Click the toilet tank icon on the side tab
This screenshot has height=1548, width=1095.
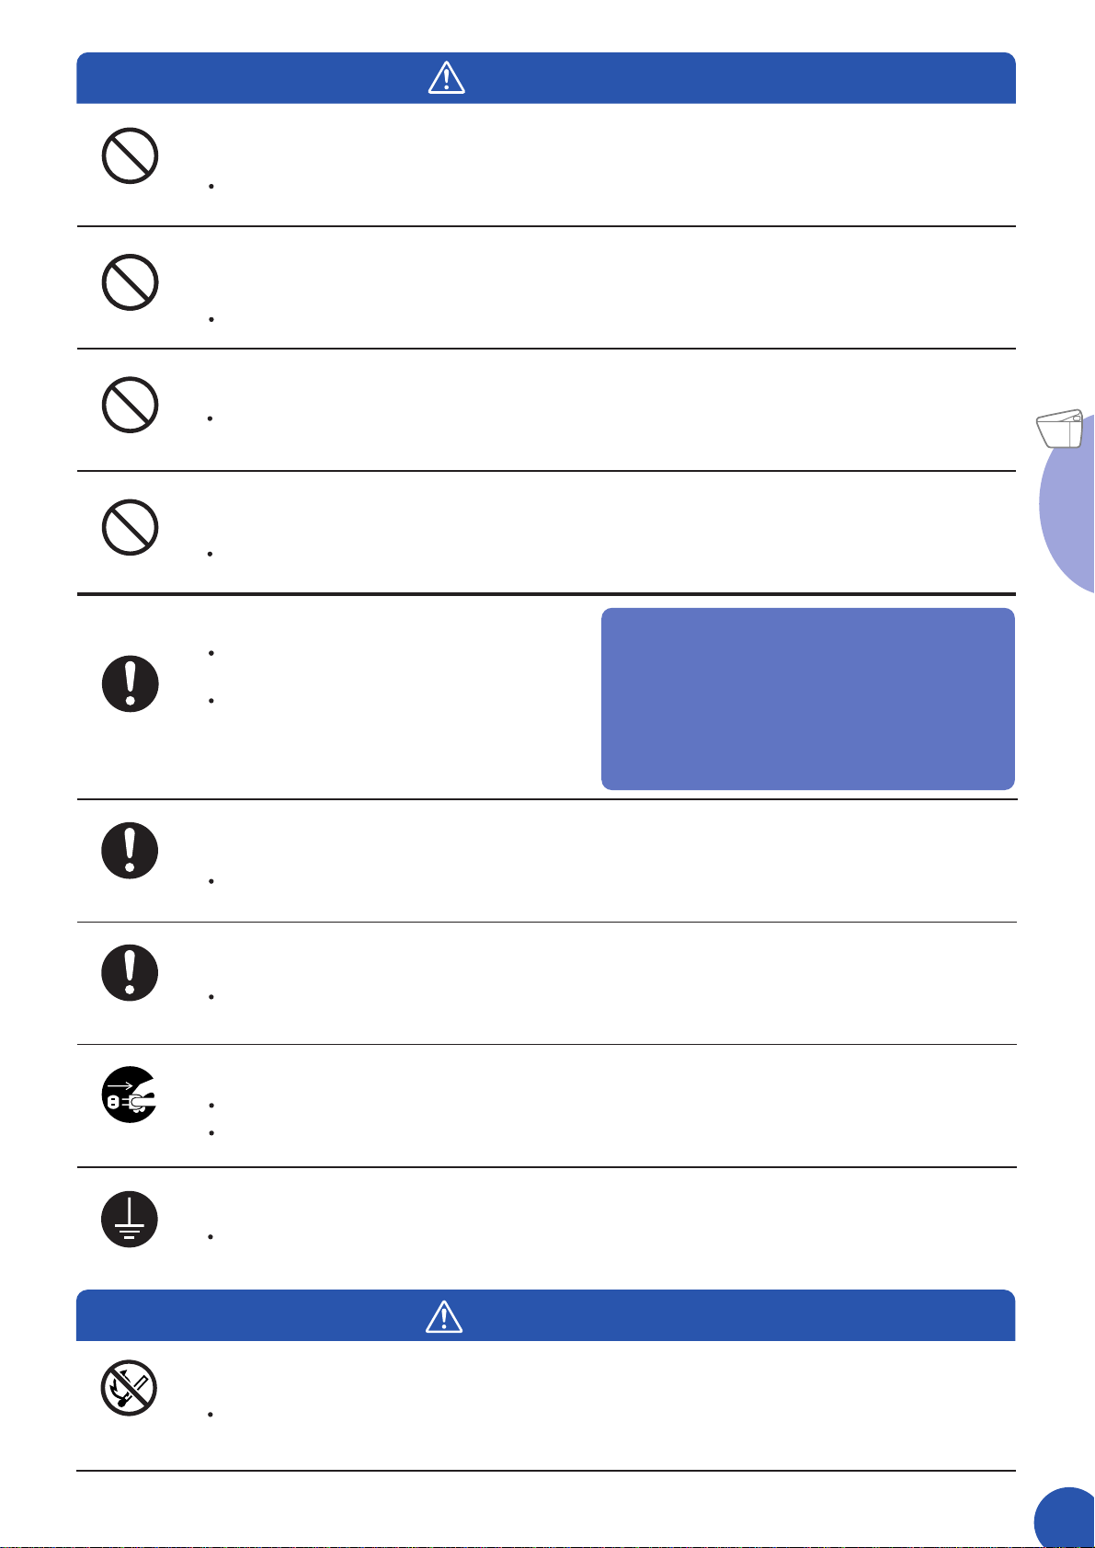1060,429
